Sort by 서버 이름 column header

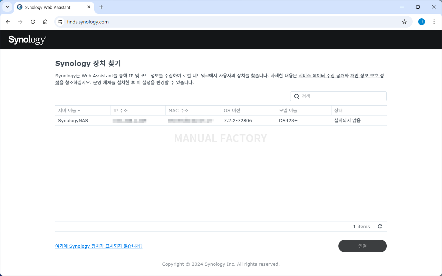tap(83, 110)
